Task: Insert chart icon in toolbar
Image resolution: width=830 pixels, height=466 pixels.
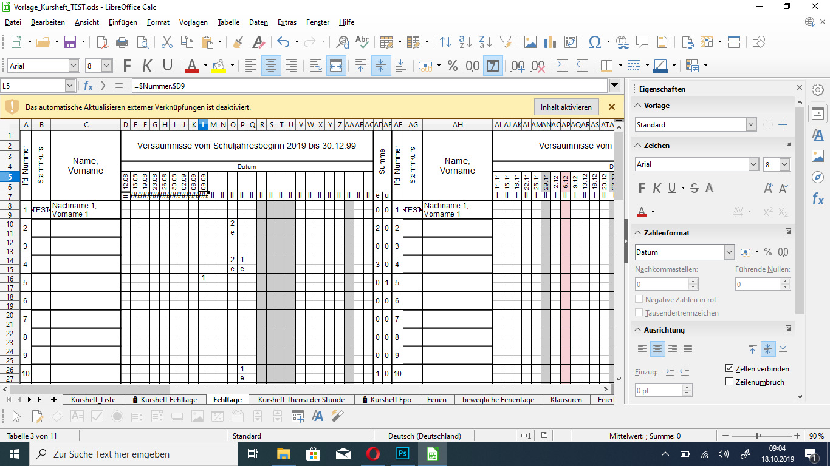Action: pos(550,42)
